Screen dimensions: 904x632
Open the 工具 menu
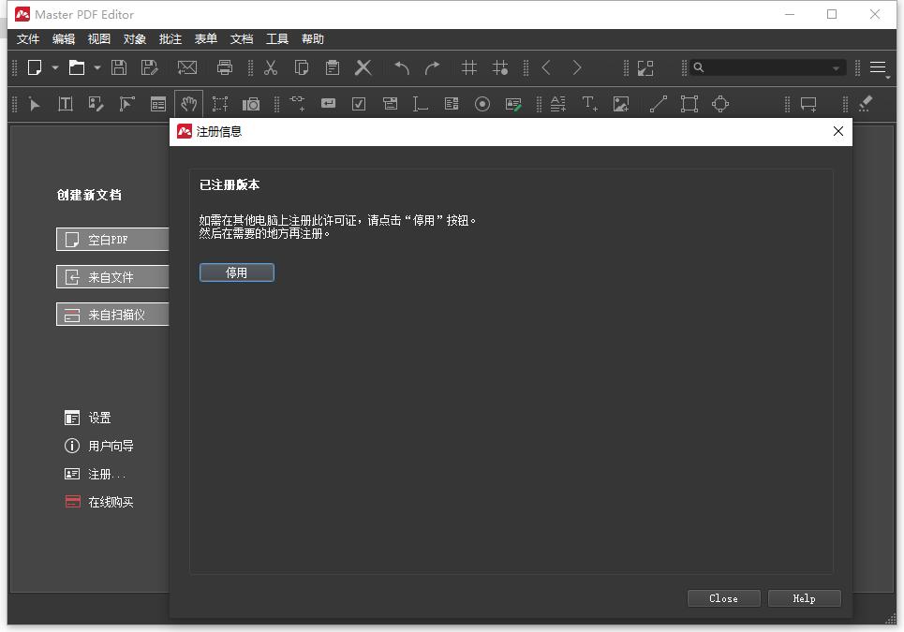pyautogui.click(x=277, y=38)
